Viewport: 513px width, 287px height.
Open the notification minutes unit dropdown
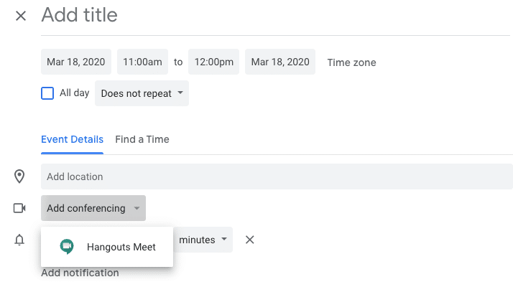click(x=205, y=240)
